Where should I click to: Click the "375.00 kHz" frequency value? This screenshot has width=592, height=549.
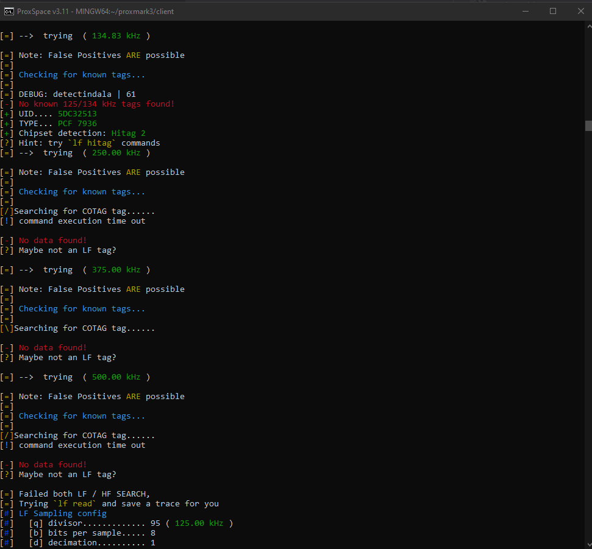click(x=116, y=270)
